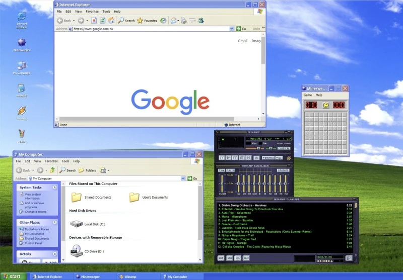Open the My Computer address bar dropdown

tap(183, 178)
